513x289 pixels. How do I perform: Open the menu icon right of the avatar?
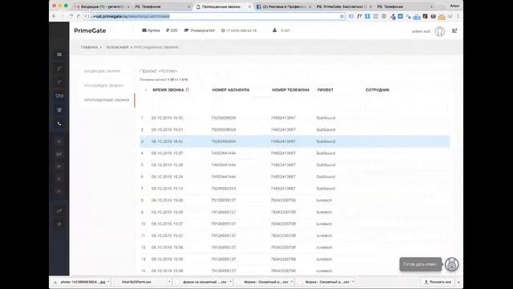click(x=454, y=31)
